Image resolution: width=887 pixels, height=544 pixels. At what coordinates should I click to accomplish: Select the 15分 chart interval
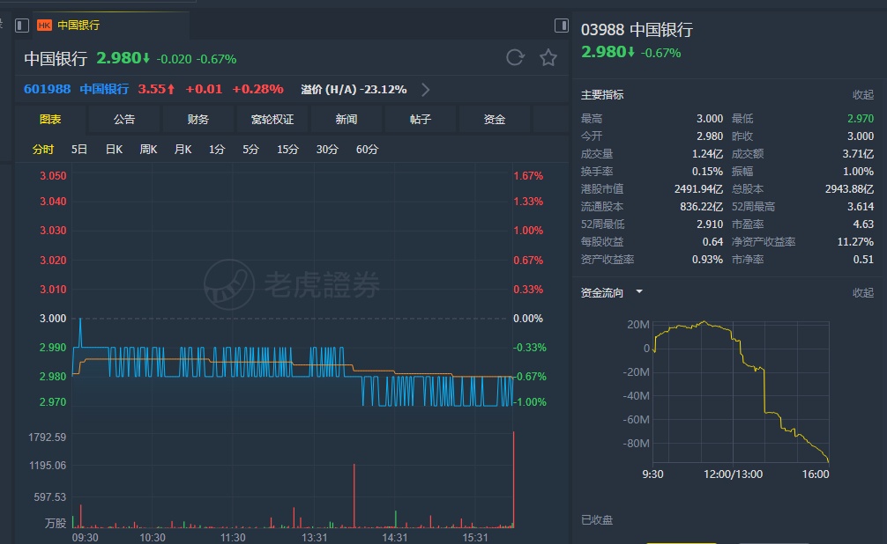(x=287, y=150)
